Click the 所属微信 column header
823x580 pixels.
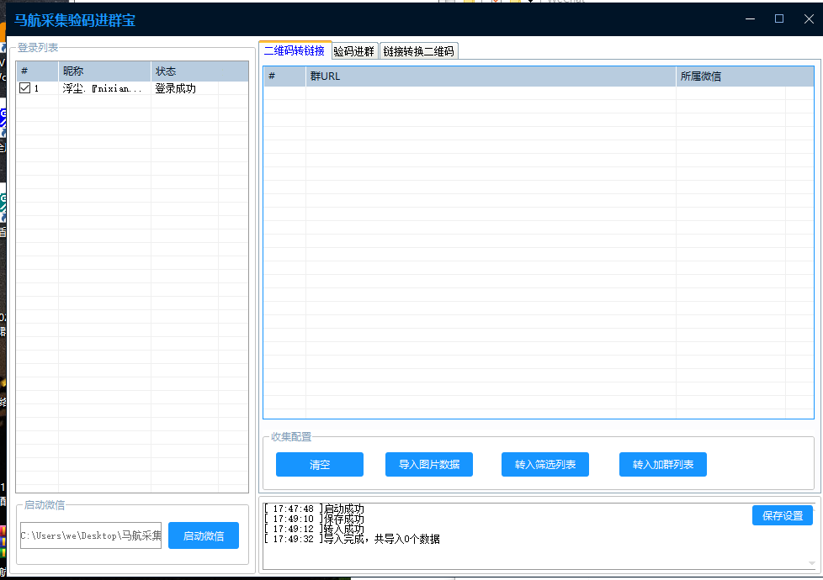point(729,76)
